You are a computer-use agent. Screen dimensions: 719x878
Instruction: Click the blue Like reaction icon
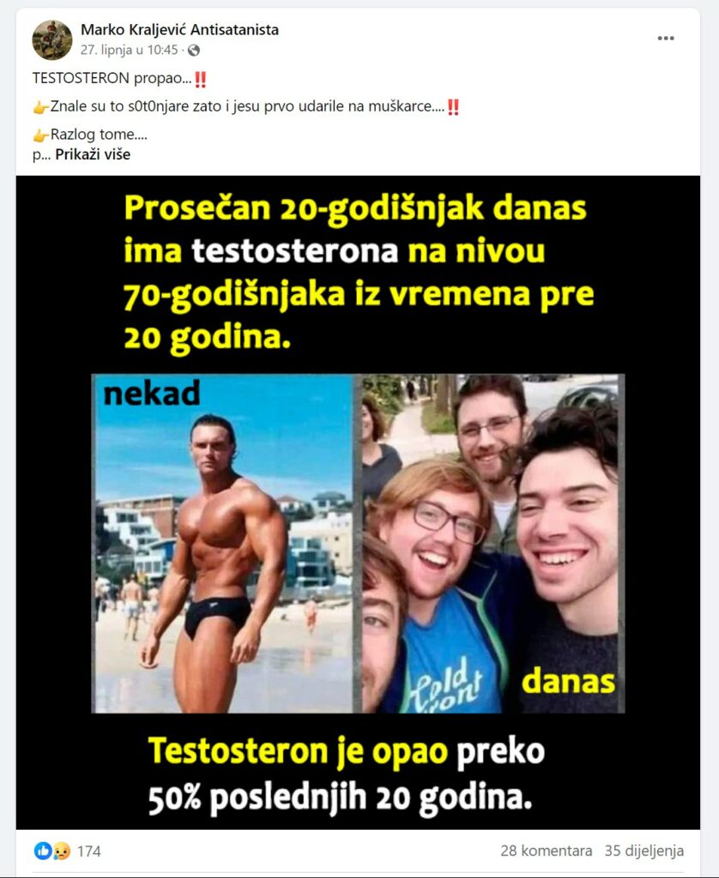(43, 851)
